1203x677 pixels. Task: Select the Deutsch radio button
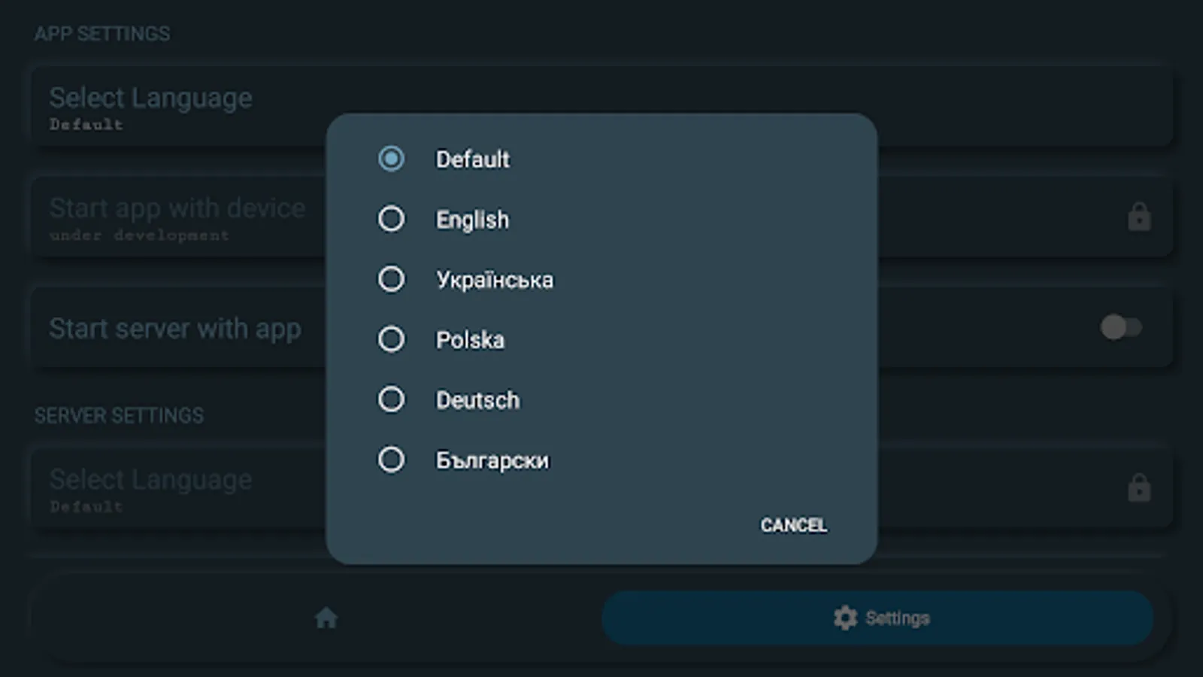tap(391, 399)
